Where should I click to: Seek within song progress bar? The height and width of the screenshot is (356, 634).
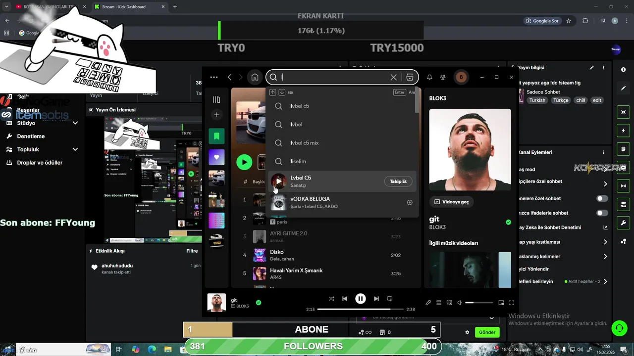[361, 309]
